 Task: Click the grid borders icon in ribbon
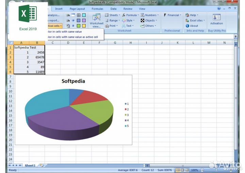tap(79, 15)
